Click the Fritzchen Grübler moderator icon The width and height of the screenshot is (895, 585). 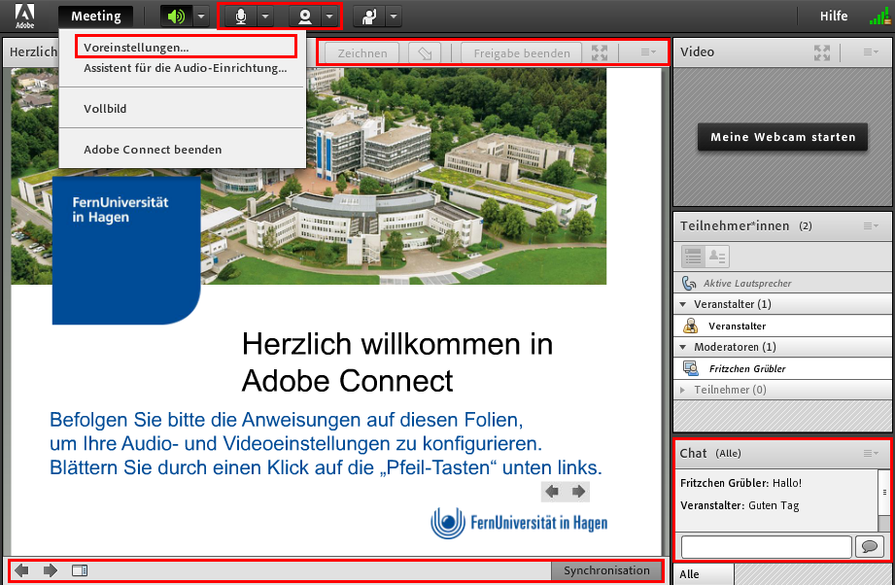(691, 368)
